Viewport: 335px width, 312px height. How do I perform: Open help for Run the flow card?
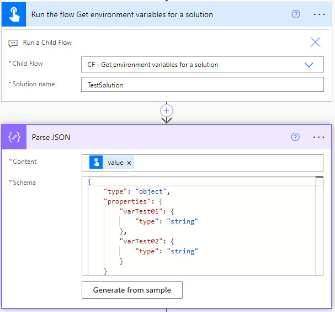pyautogui.click(x=296, y=14)
